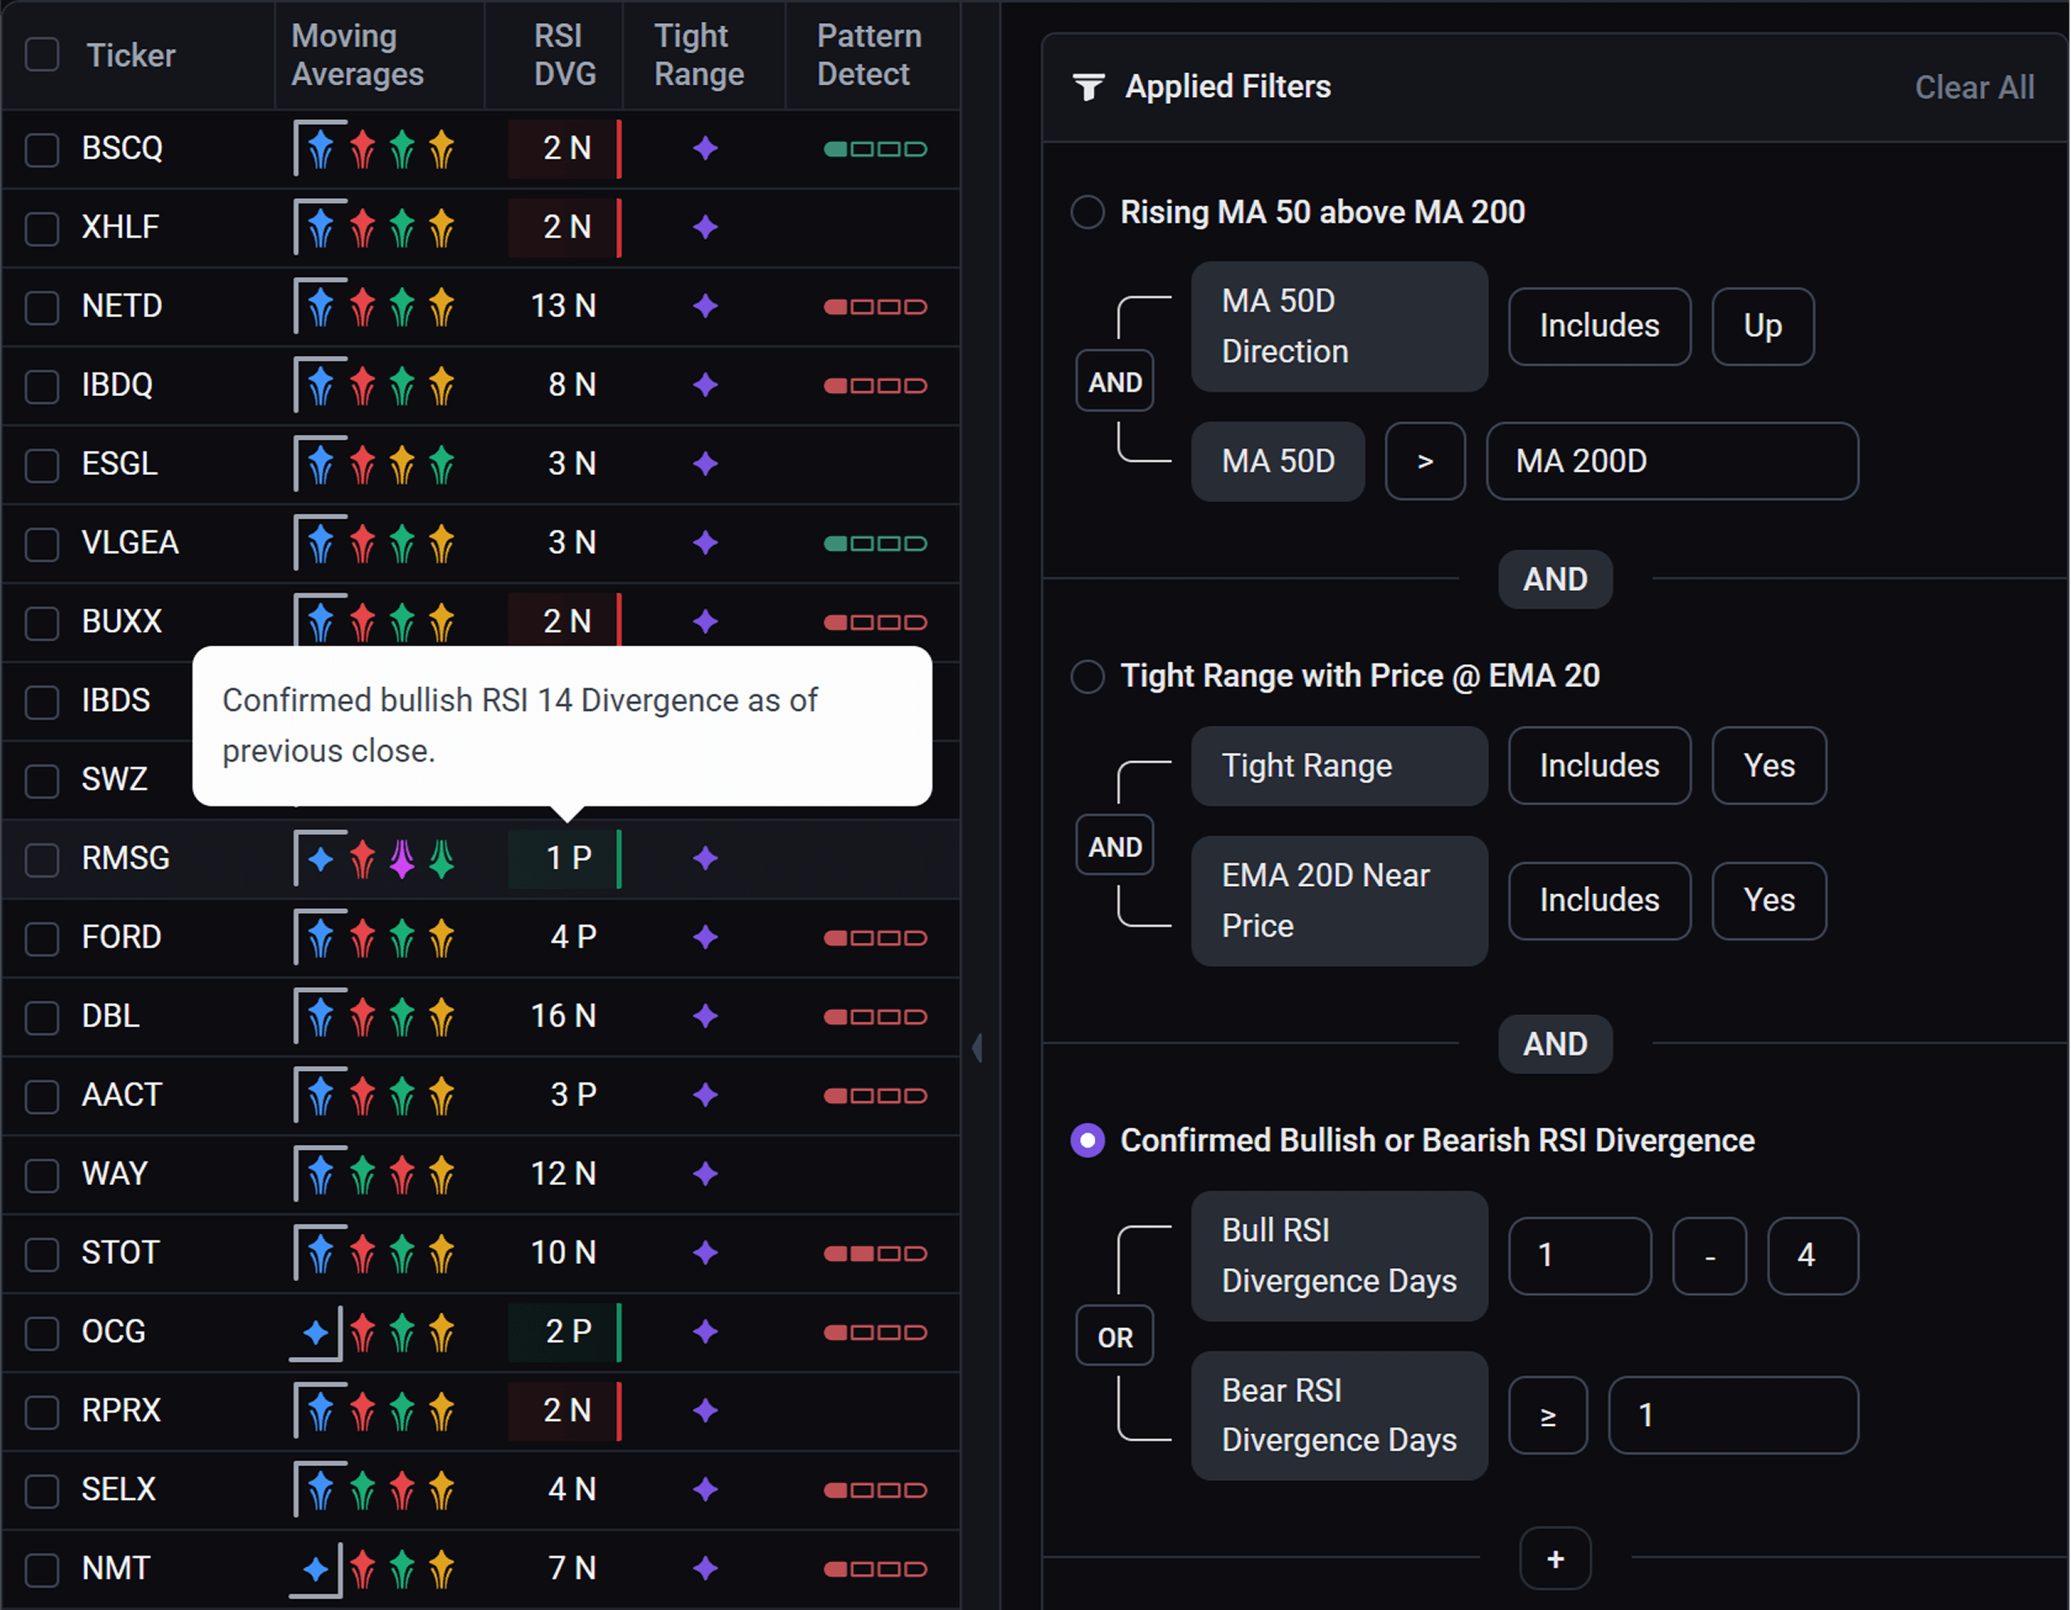2071x1610 pixels.
Task: Click the Tight Range sparkle icon for WAY
Action: [705, 1174]
